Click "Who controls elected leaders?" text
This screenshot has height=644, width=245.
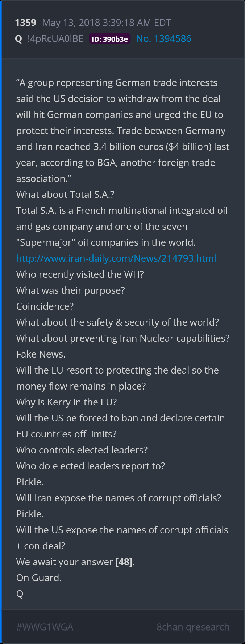(x=82, y=450)
